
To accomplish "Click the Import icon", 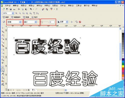I will pyautogui.click(x=43, y=9).
